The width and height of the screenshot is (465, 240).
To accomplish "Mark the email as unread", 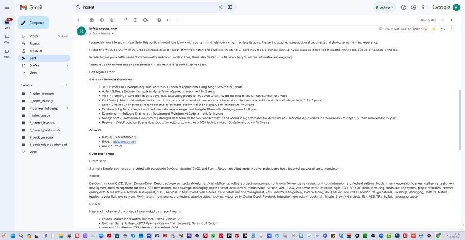I will click(125, 20).
